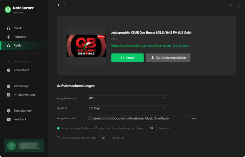Disable automatic file splitting checkbox
The image size is (245, 157).
[58, 128]
